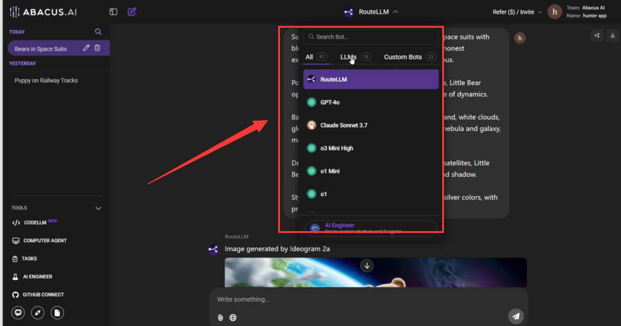This screenshot has height=326, width=621.
Task: Choose o1 Mini model
Action: coord(371,171)
